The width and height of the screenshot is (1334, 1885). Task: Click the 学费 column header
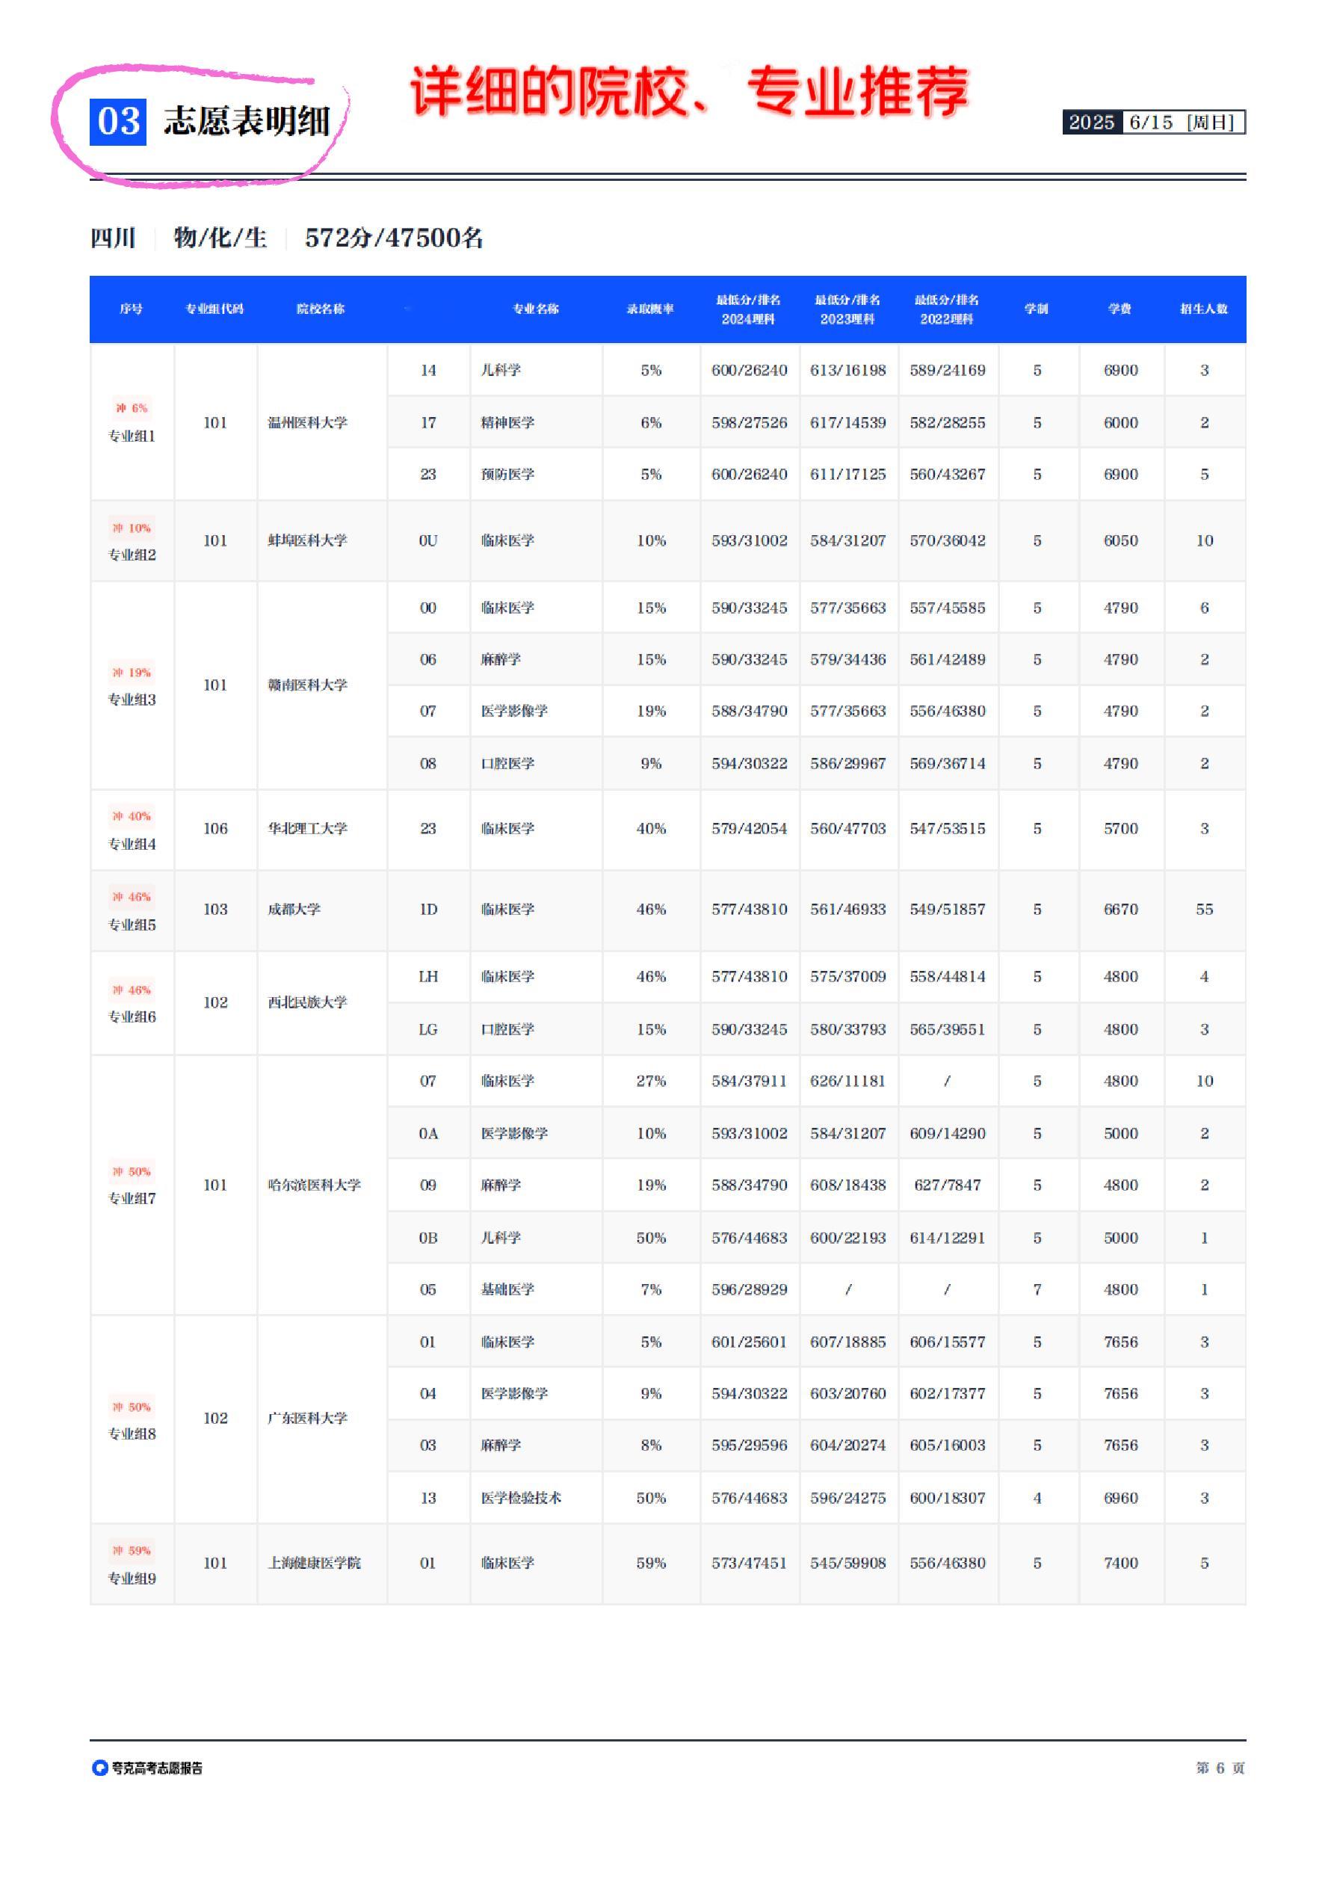(x=1120, y=309)
